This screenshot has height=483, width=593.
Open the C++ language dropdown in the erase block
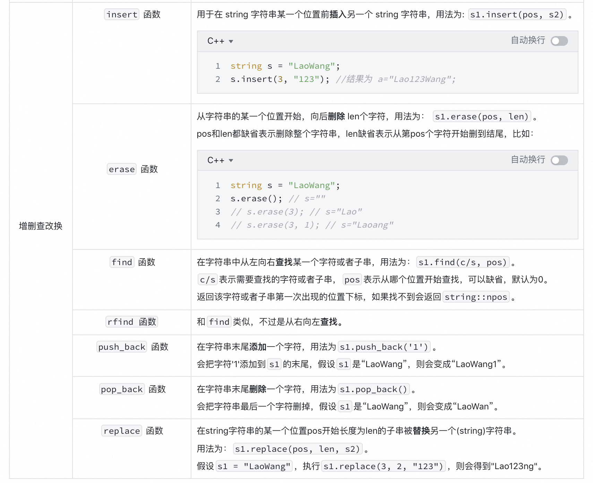(220, 160)
